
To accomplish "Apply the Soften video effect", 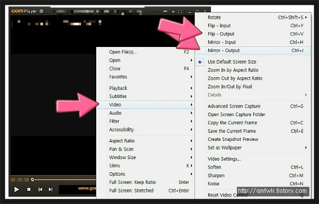I will coord(253,167).
